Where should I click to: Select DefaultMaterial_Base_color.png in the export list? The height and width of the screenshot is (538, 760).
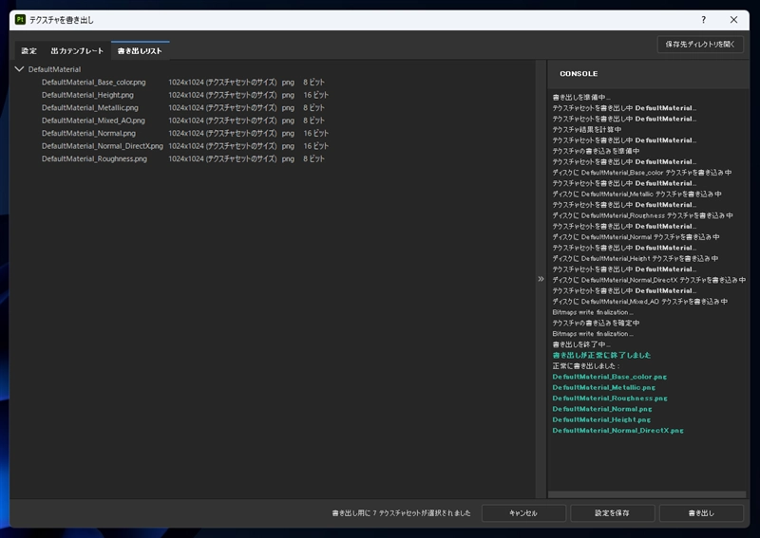[93, 83]
